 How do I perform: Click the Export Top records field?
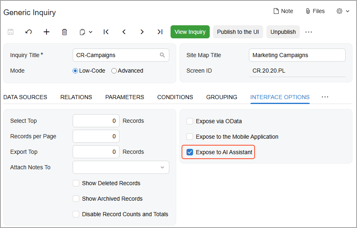click(x=96, y=152)
